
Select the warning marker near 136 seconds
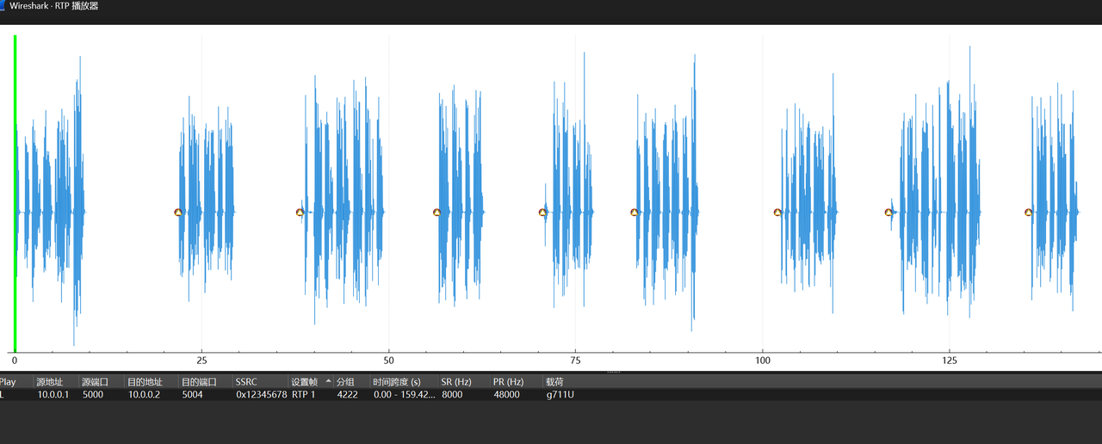coord(1029,212)
